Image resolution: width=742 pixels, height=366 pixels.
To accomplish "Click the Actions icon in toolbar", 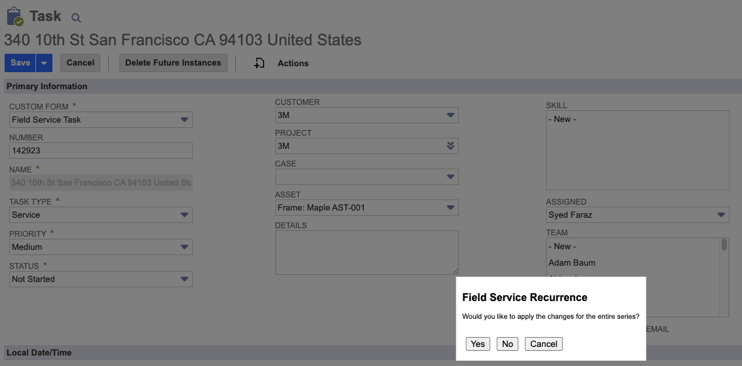I will pos(260,63).
